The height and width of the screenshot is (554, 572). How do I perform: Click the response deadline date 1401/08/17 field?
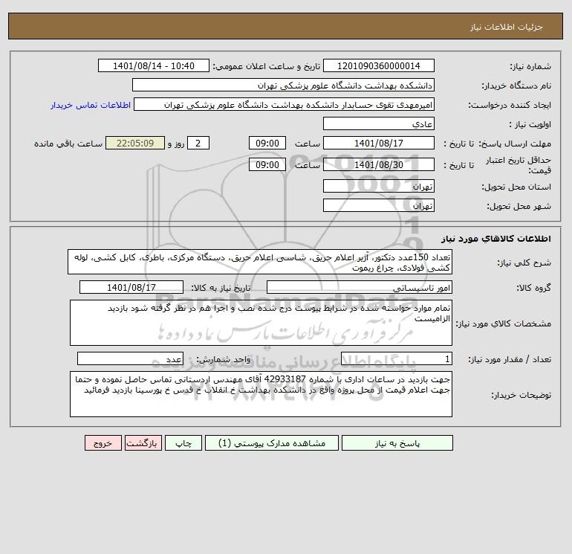[379, 144]
